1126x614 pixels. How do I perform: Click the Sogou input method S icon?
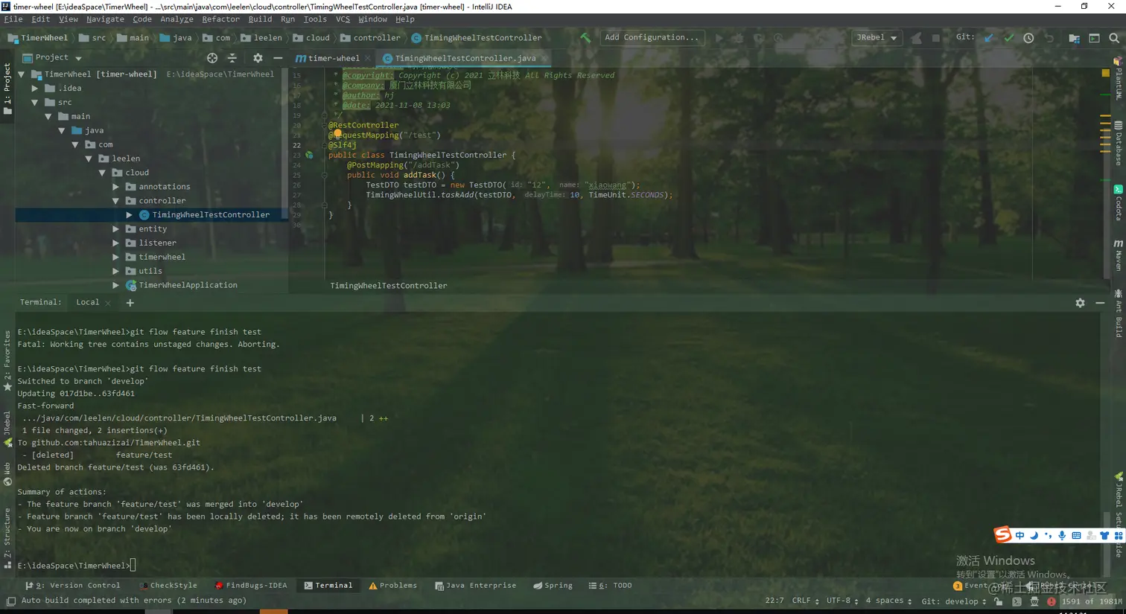coord(1003,534)
